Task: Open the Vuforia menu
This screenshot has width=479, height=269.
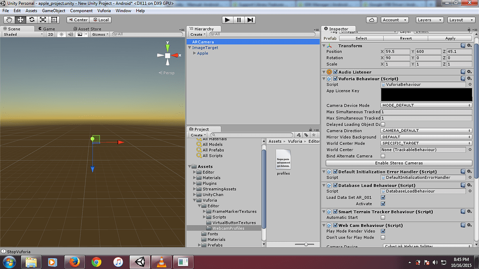Action: [104, 11]
